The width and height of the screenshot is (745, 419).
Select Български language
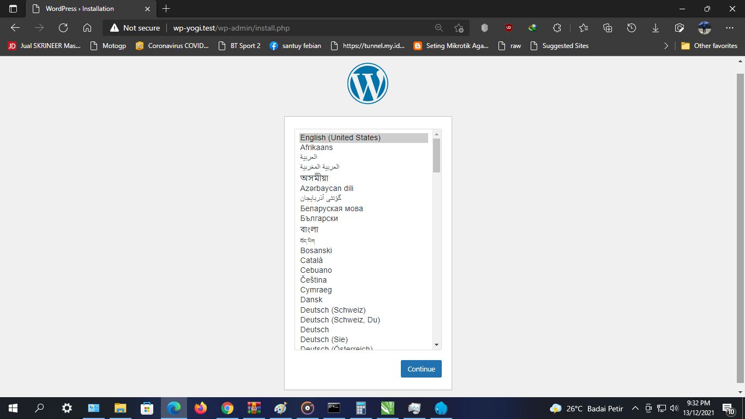point(364,218)
